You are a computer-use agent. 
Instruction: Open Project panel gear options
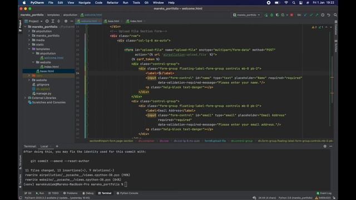(x=66, y=21)
